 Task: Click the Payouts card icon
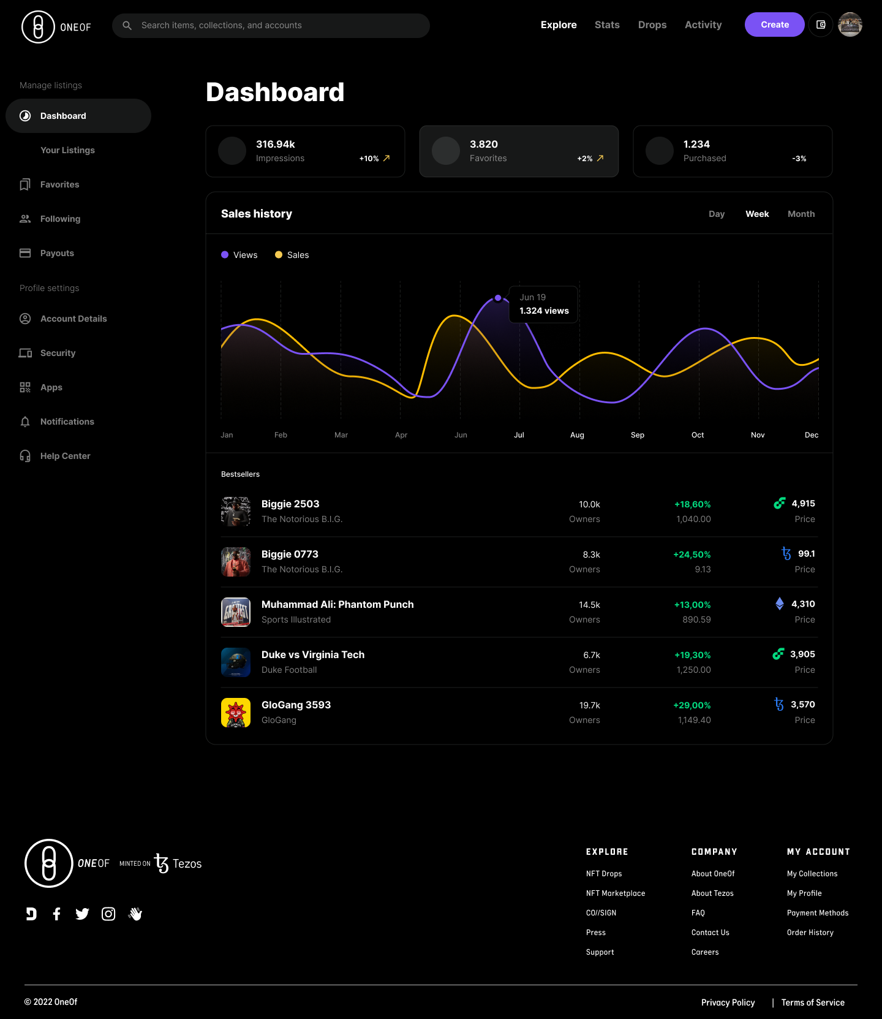[x=25, y=253]
